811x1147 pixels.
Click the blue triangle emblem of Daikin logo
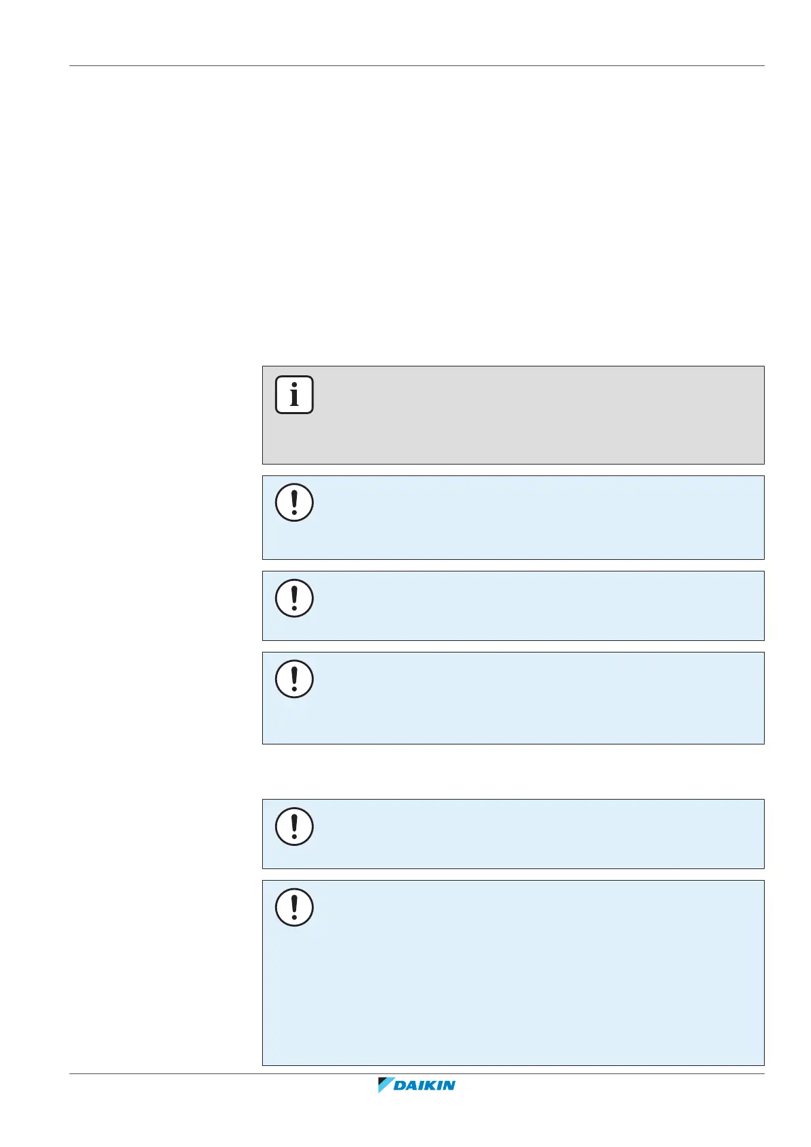[385, 1085]
